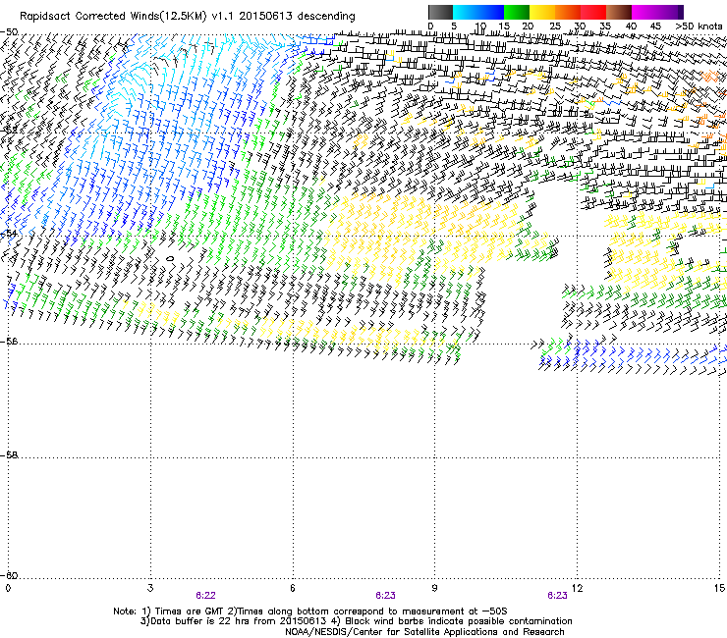Viewport: 727px width, 638px height.
Task: Click the longitude axis label '6'
Action: click(293, 588)
